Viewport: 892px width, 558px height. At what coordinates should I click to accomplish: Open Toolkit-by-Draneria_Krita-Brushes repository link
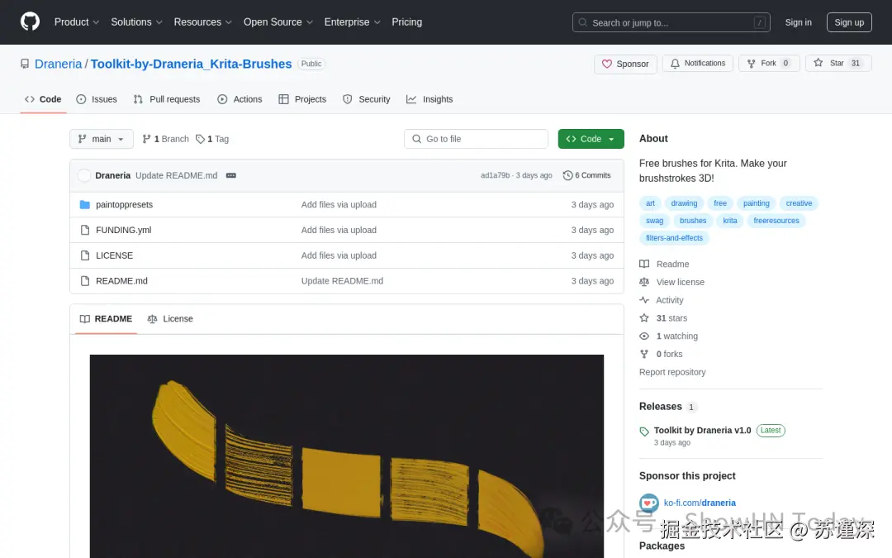pos(191,64)
